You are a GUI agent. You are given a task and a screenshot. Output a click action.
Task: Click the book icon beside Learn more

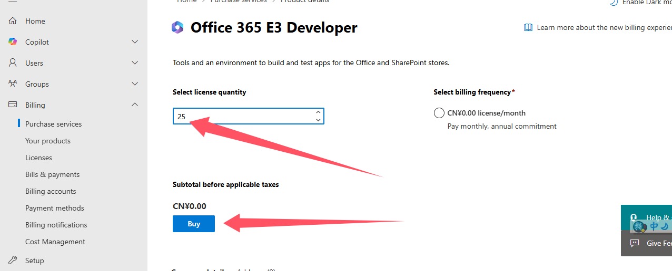(528, 28)
